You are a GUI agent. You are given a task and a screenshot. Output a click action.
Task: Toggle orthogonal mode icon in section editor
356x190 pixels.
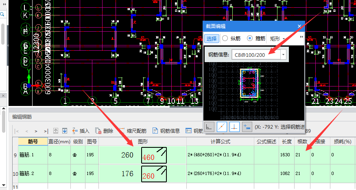coord(209,127)
